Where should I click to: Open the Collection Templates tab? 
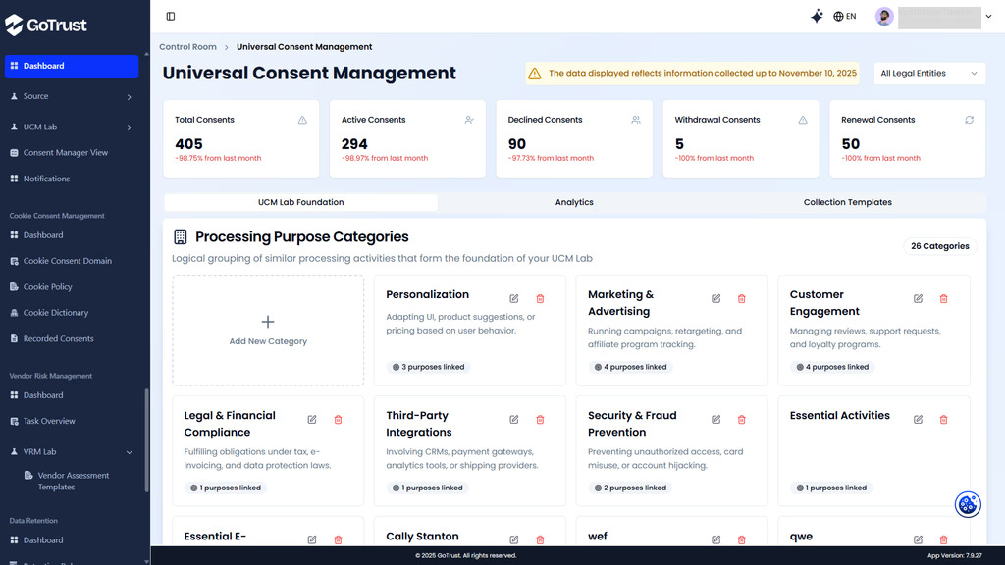point(847,202)
